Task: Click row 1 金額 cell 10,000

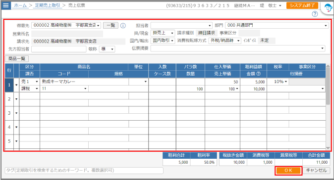Action: pos(253,89)
